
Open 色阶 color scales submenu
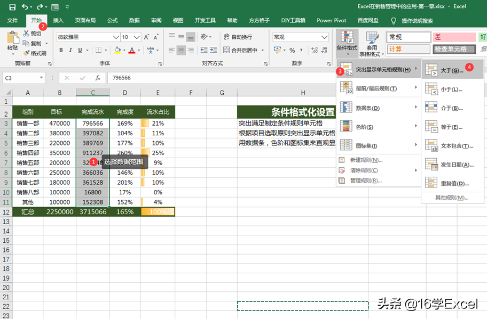coord(379,127)
